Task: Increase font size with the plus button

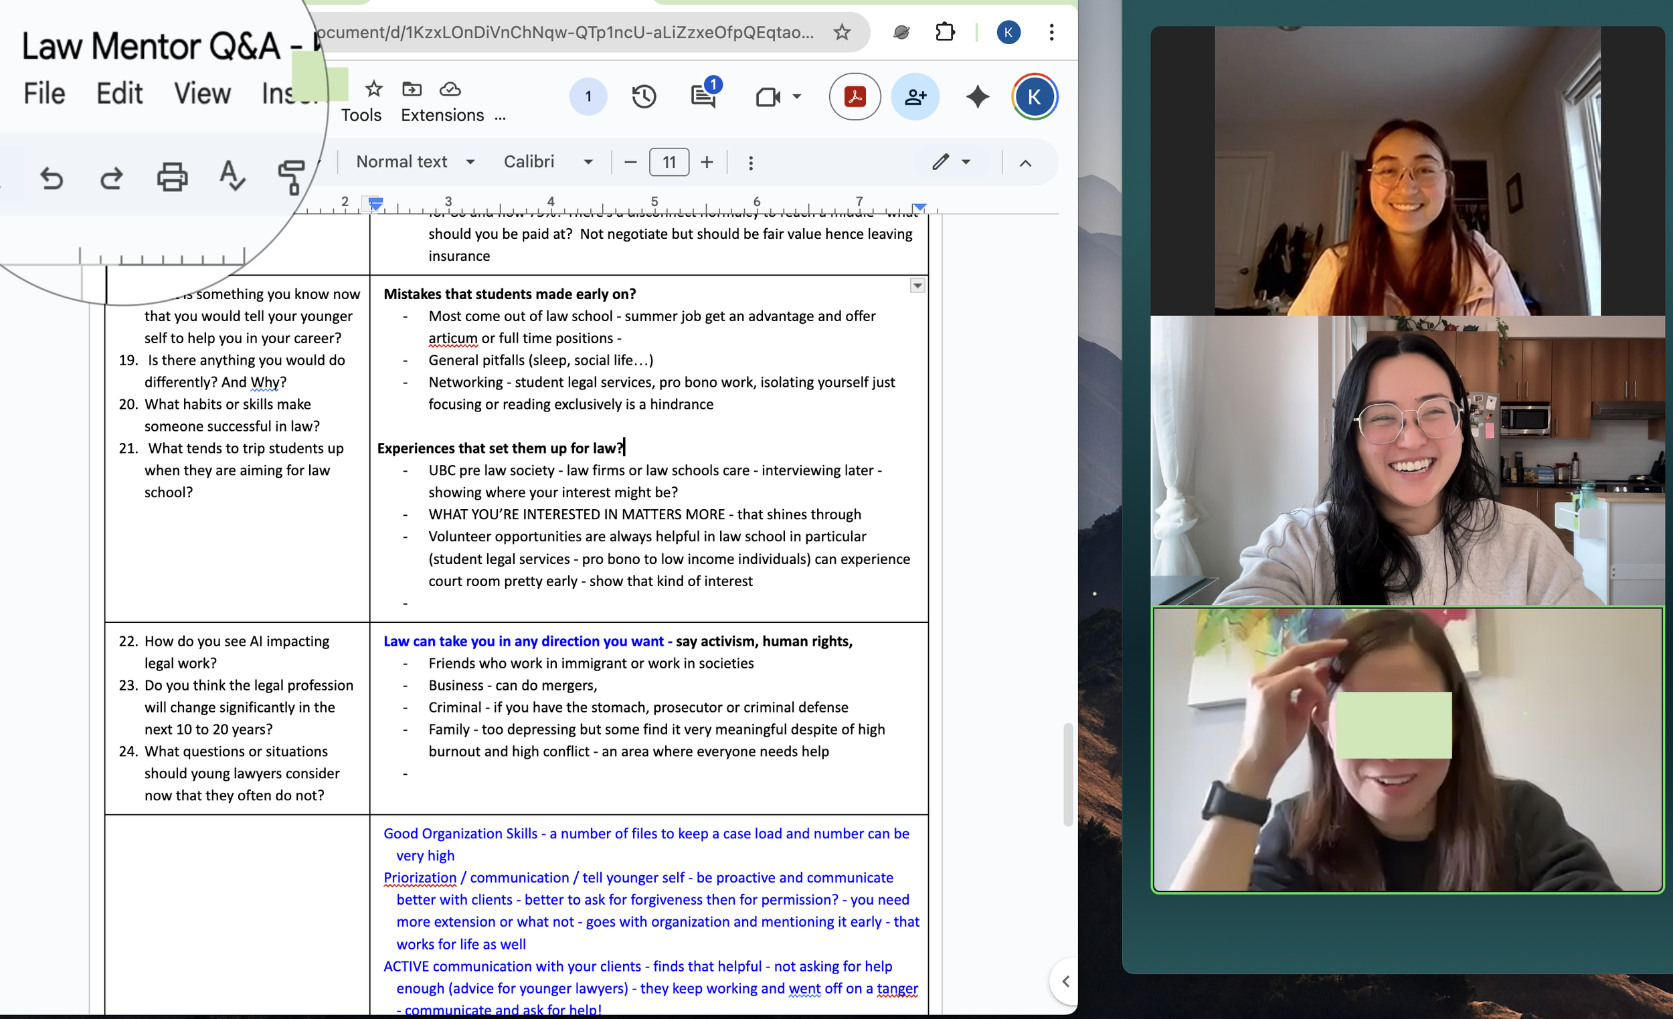Action: tap(707, 163)
